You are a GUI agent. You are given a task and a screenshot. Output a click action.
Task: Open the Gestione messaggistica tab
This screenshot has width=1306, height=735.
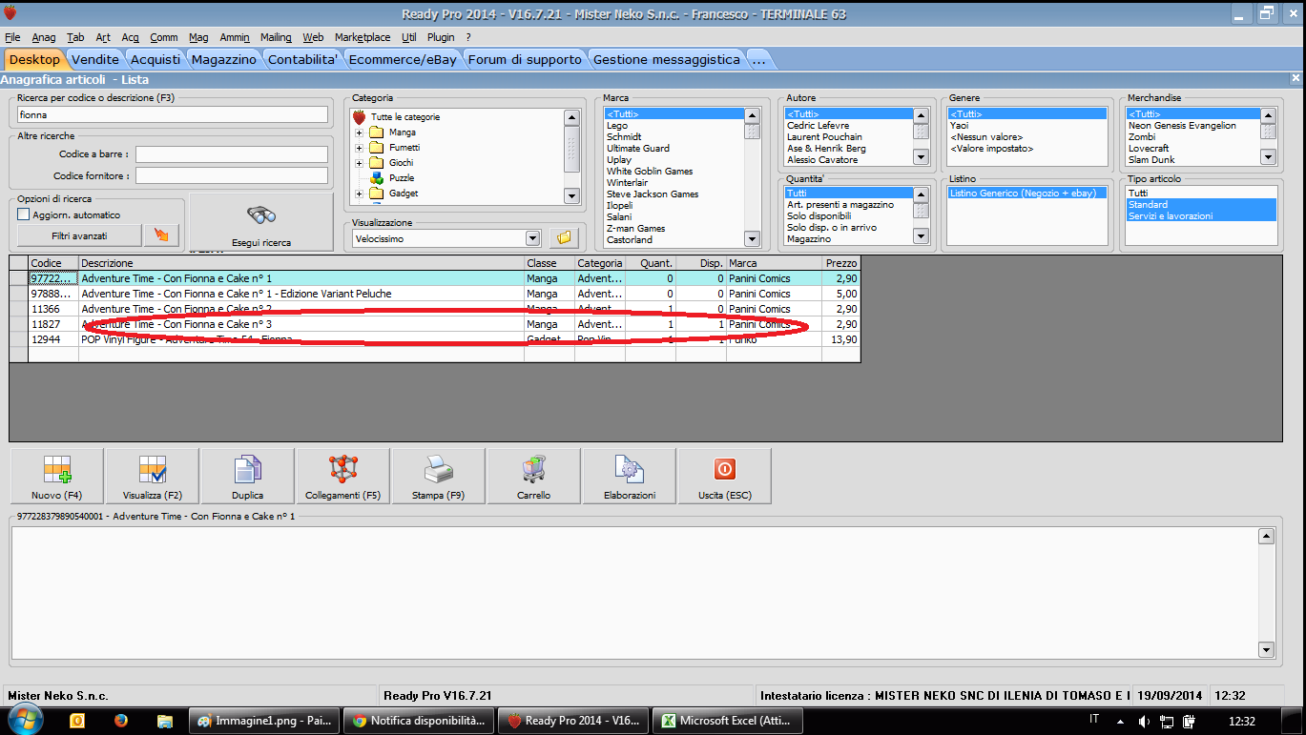coord(667,59)
